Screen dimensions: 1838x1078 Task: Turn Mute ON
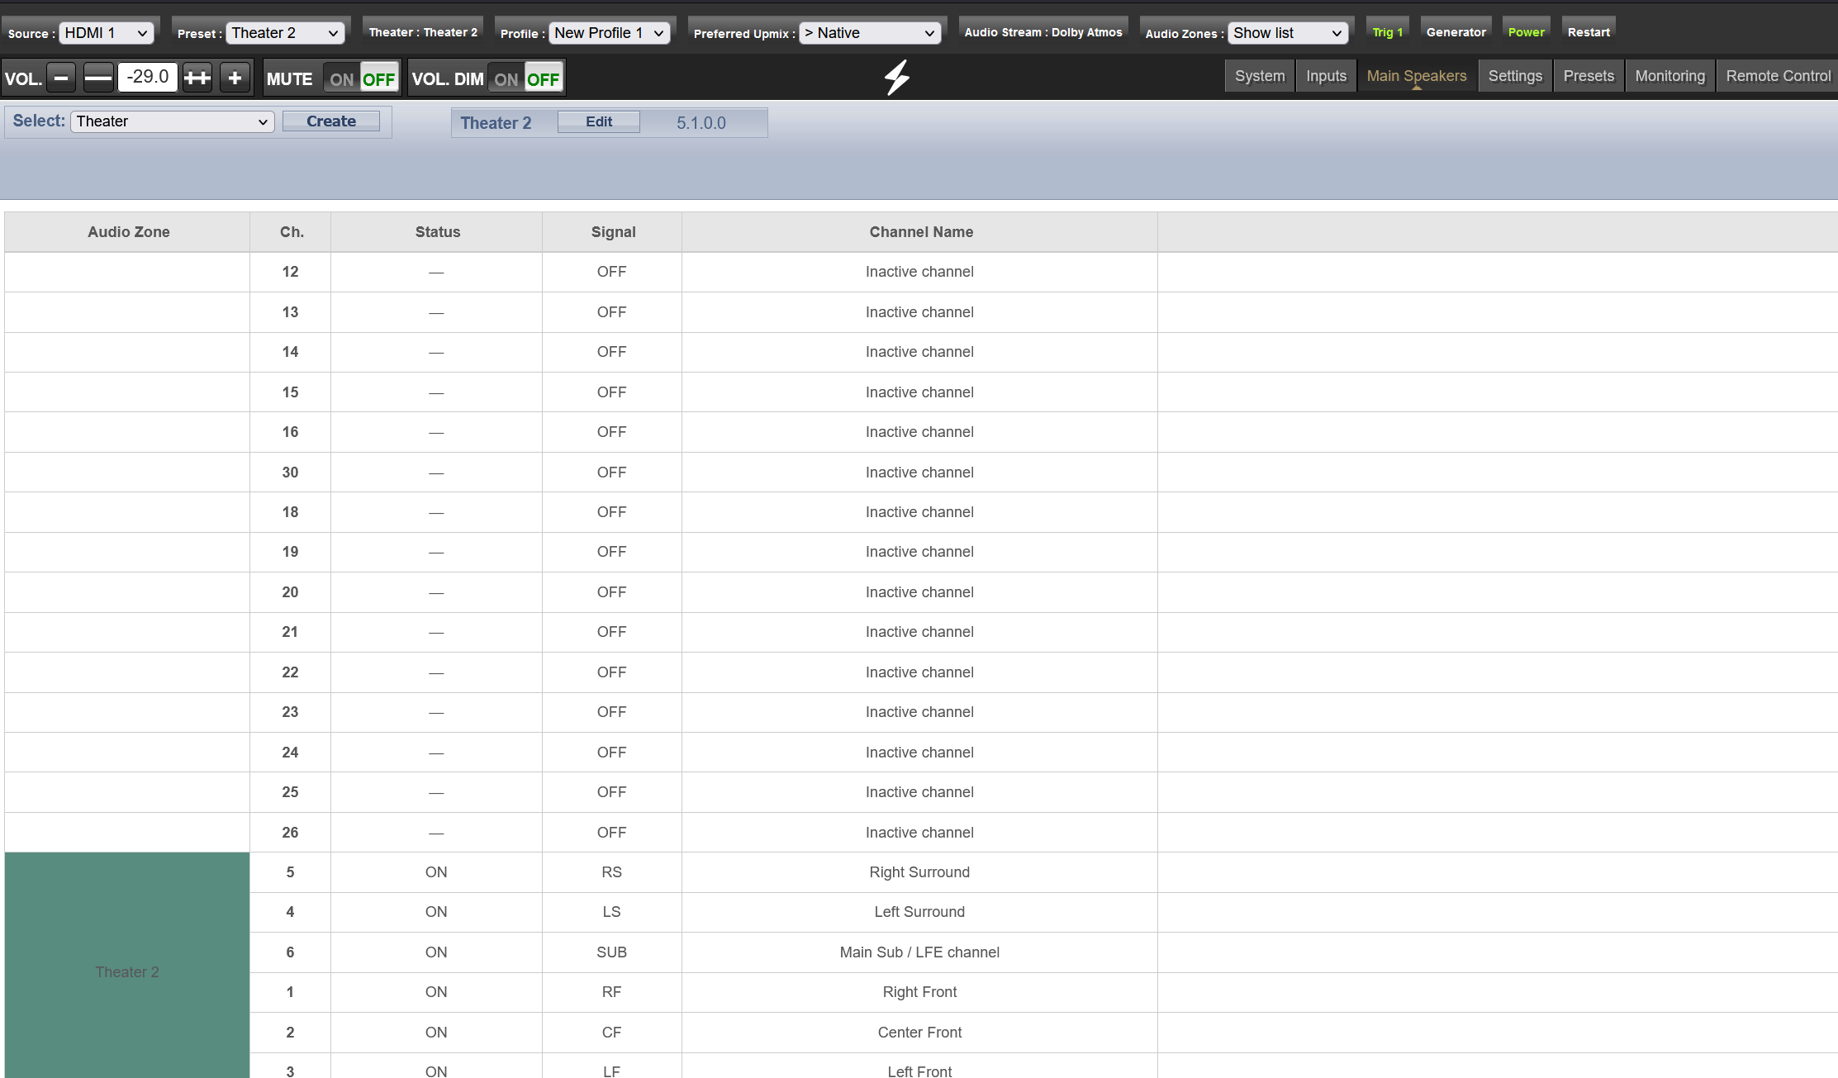(341, 79)
